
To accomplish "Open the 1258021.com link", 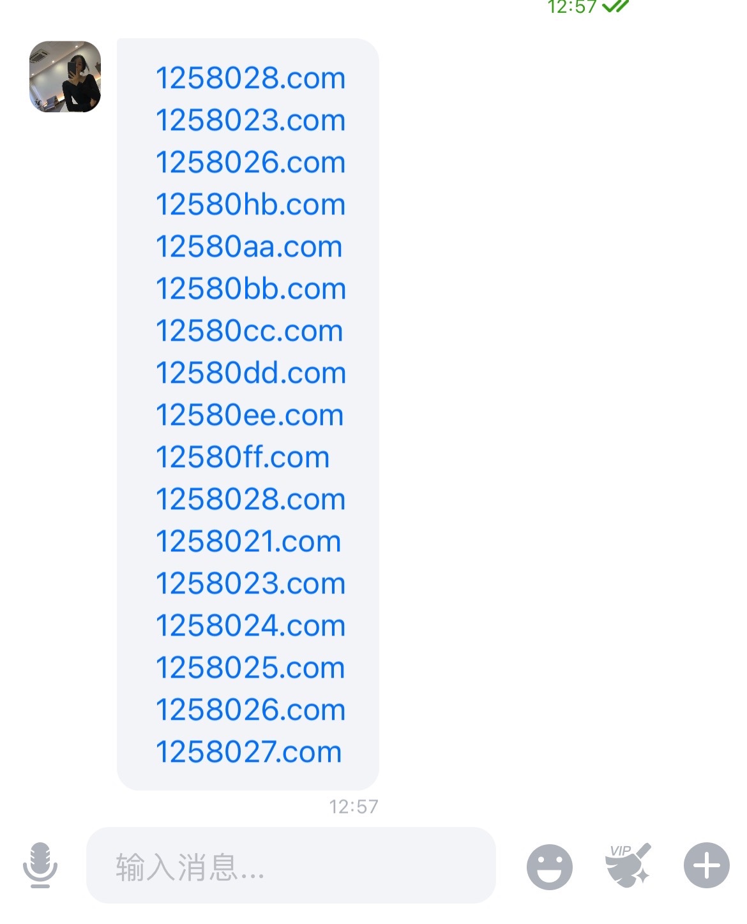I will [248, 542].
